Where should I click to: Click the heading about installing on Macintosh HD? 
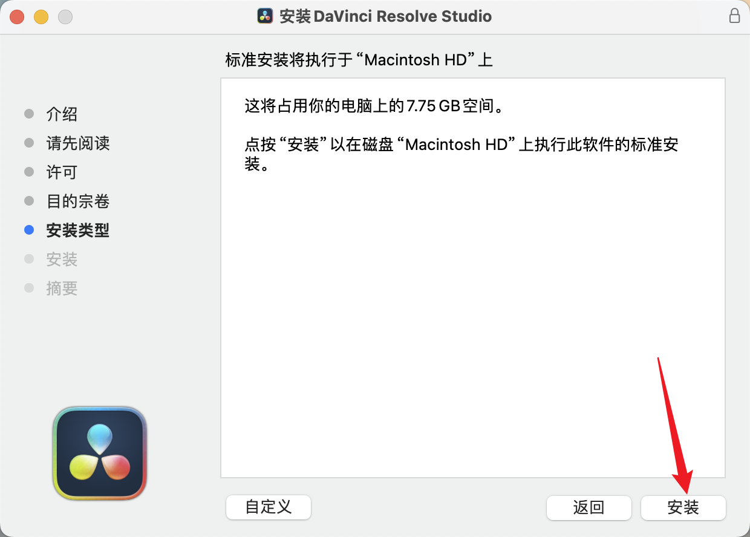tap(359, 60)
